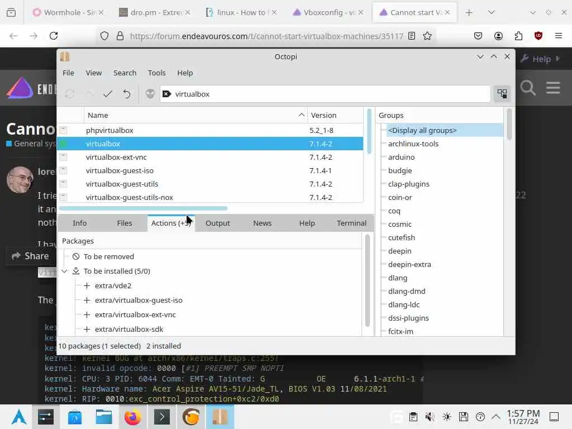Click the Name column sort arrow
Image resolution: width=572 pixels, height=429 pixels.
tap(301, 115)
